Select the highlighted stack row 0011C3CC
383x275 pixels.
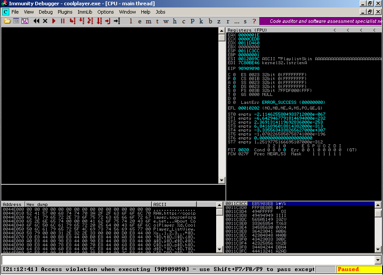pyautogui.click(x=299, y=203)
